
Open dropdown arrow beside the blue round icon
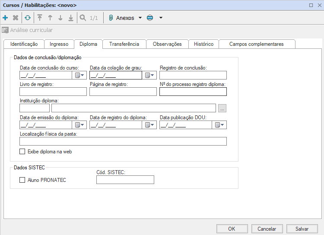click(161, 18)
